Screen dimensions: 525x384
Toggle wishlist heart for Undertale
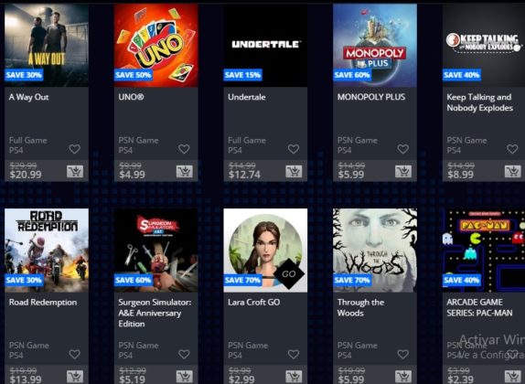coord(294,149)
